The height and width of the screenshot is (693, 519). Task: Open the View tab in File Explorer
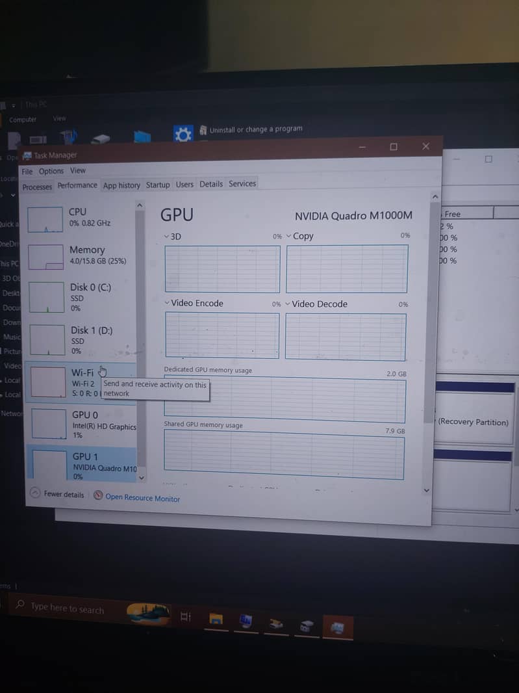(60, 118)
